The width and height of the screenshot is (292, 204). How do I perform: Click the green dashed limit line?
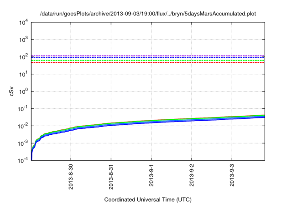point(148,61)
